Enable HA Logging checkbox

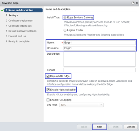click(x=48, y=100)
